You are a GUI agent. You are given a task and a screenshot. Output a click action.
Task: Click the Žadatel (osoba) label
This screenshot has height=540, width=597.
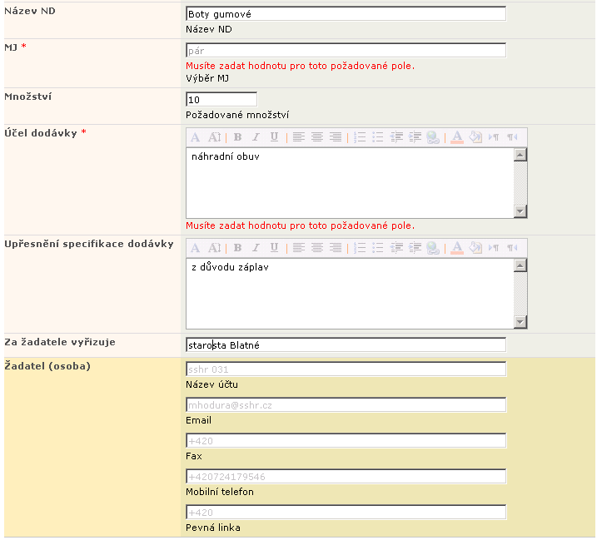(x=47, y=366)
